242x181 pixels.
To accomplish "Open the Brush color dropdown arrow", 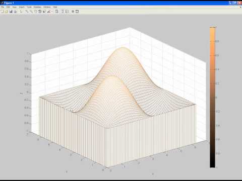I will (x=52, y=12).
